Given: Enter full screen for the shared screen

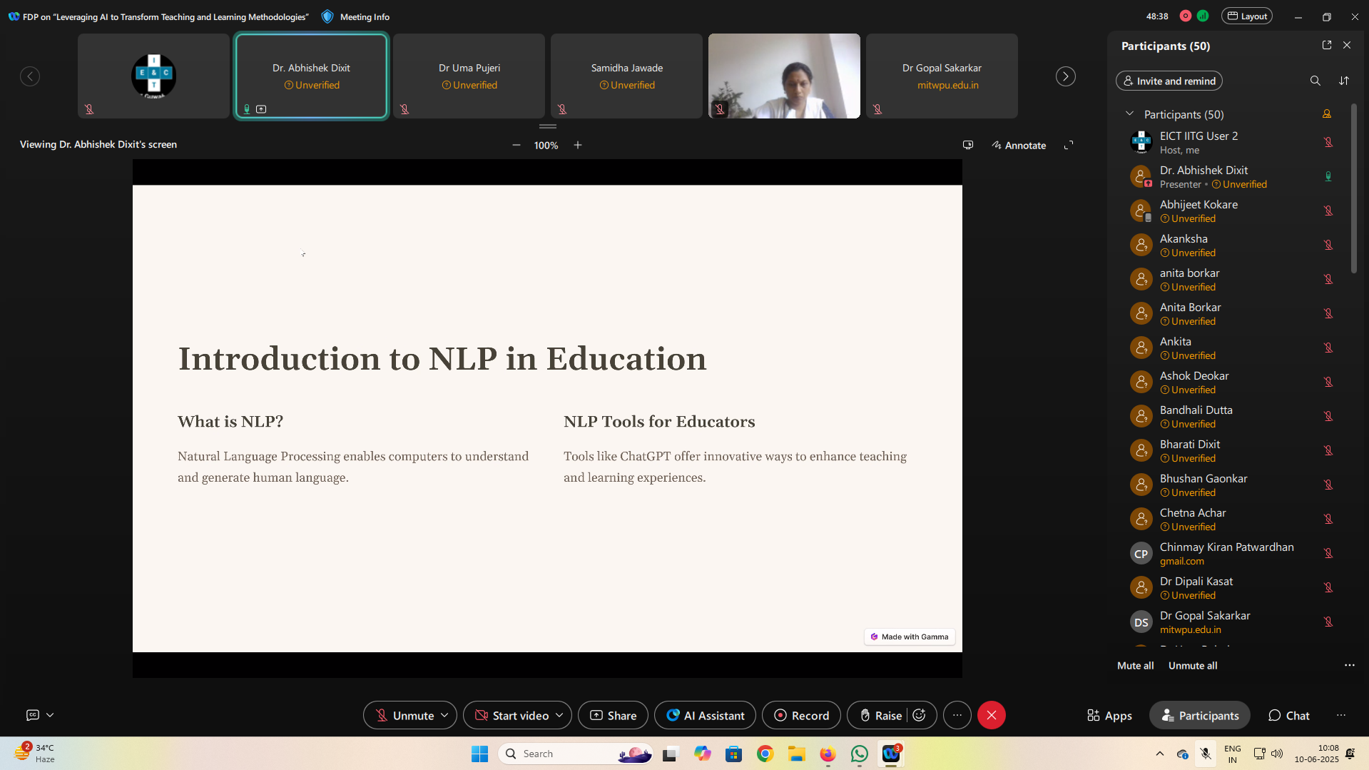Looking at the screenshot, I should tap(1068, 145).
